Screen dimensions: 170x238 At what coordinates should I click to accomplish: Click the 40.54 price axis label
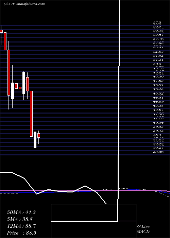coord(158,122)
